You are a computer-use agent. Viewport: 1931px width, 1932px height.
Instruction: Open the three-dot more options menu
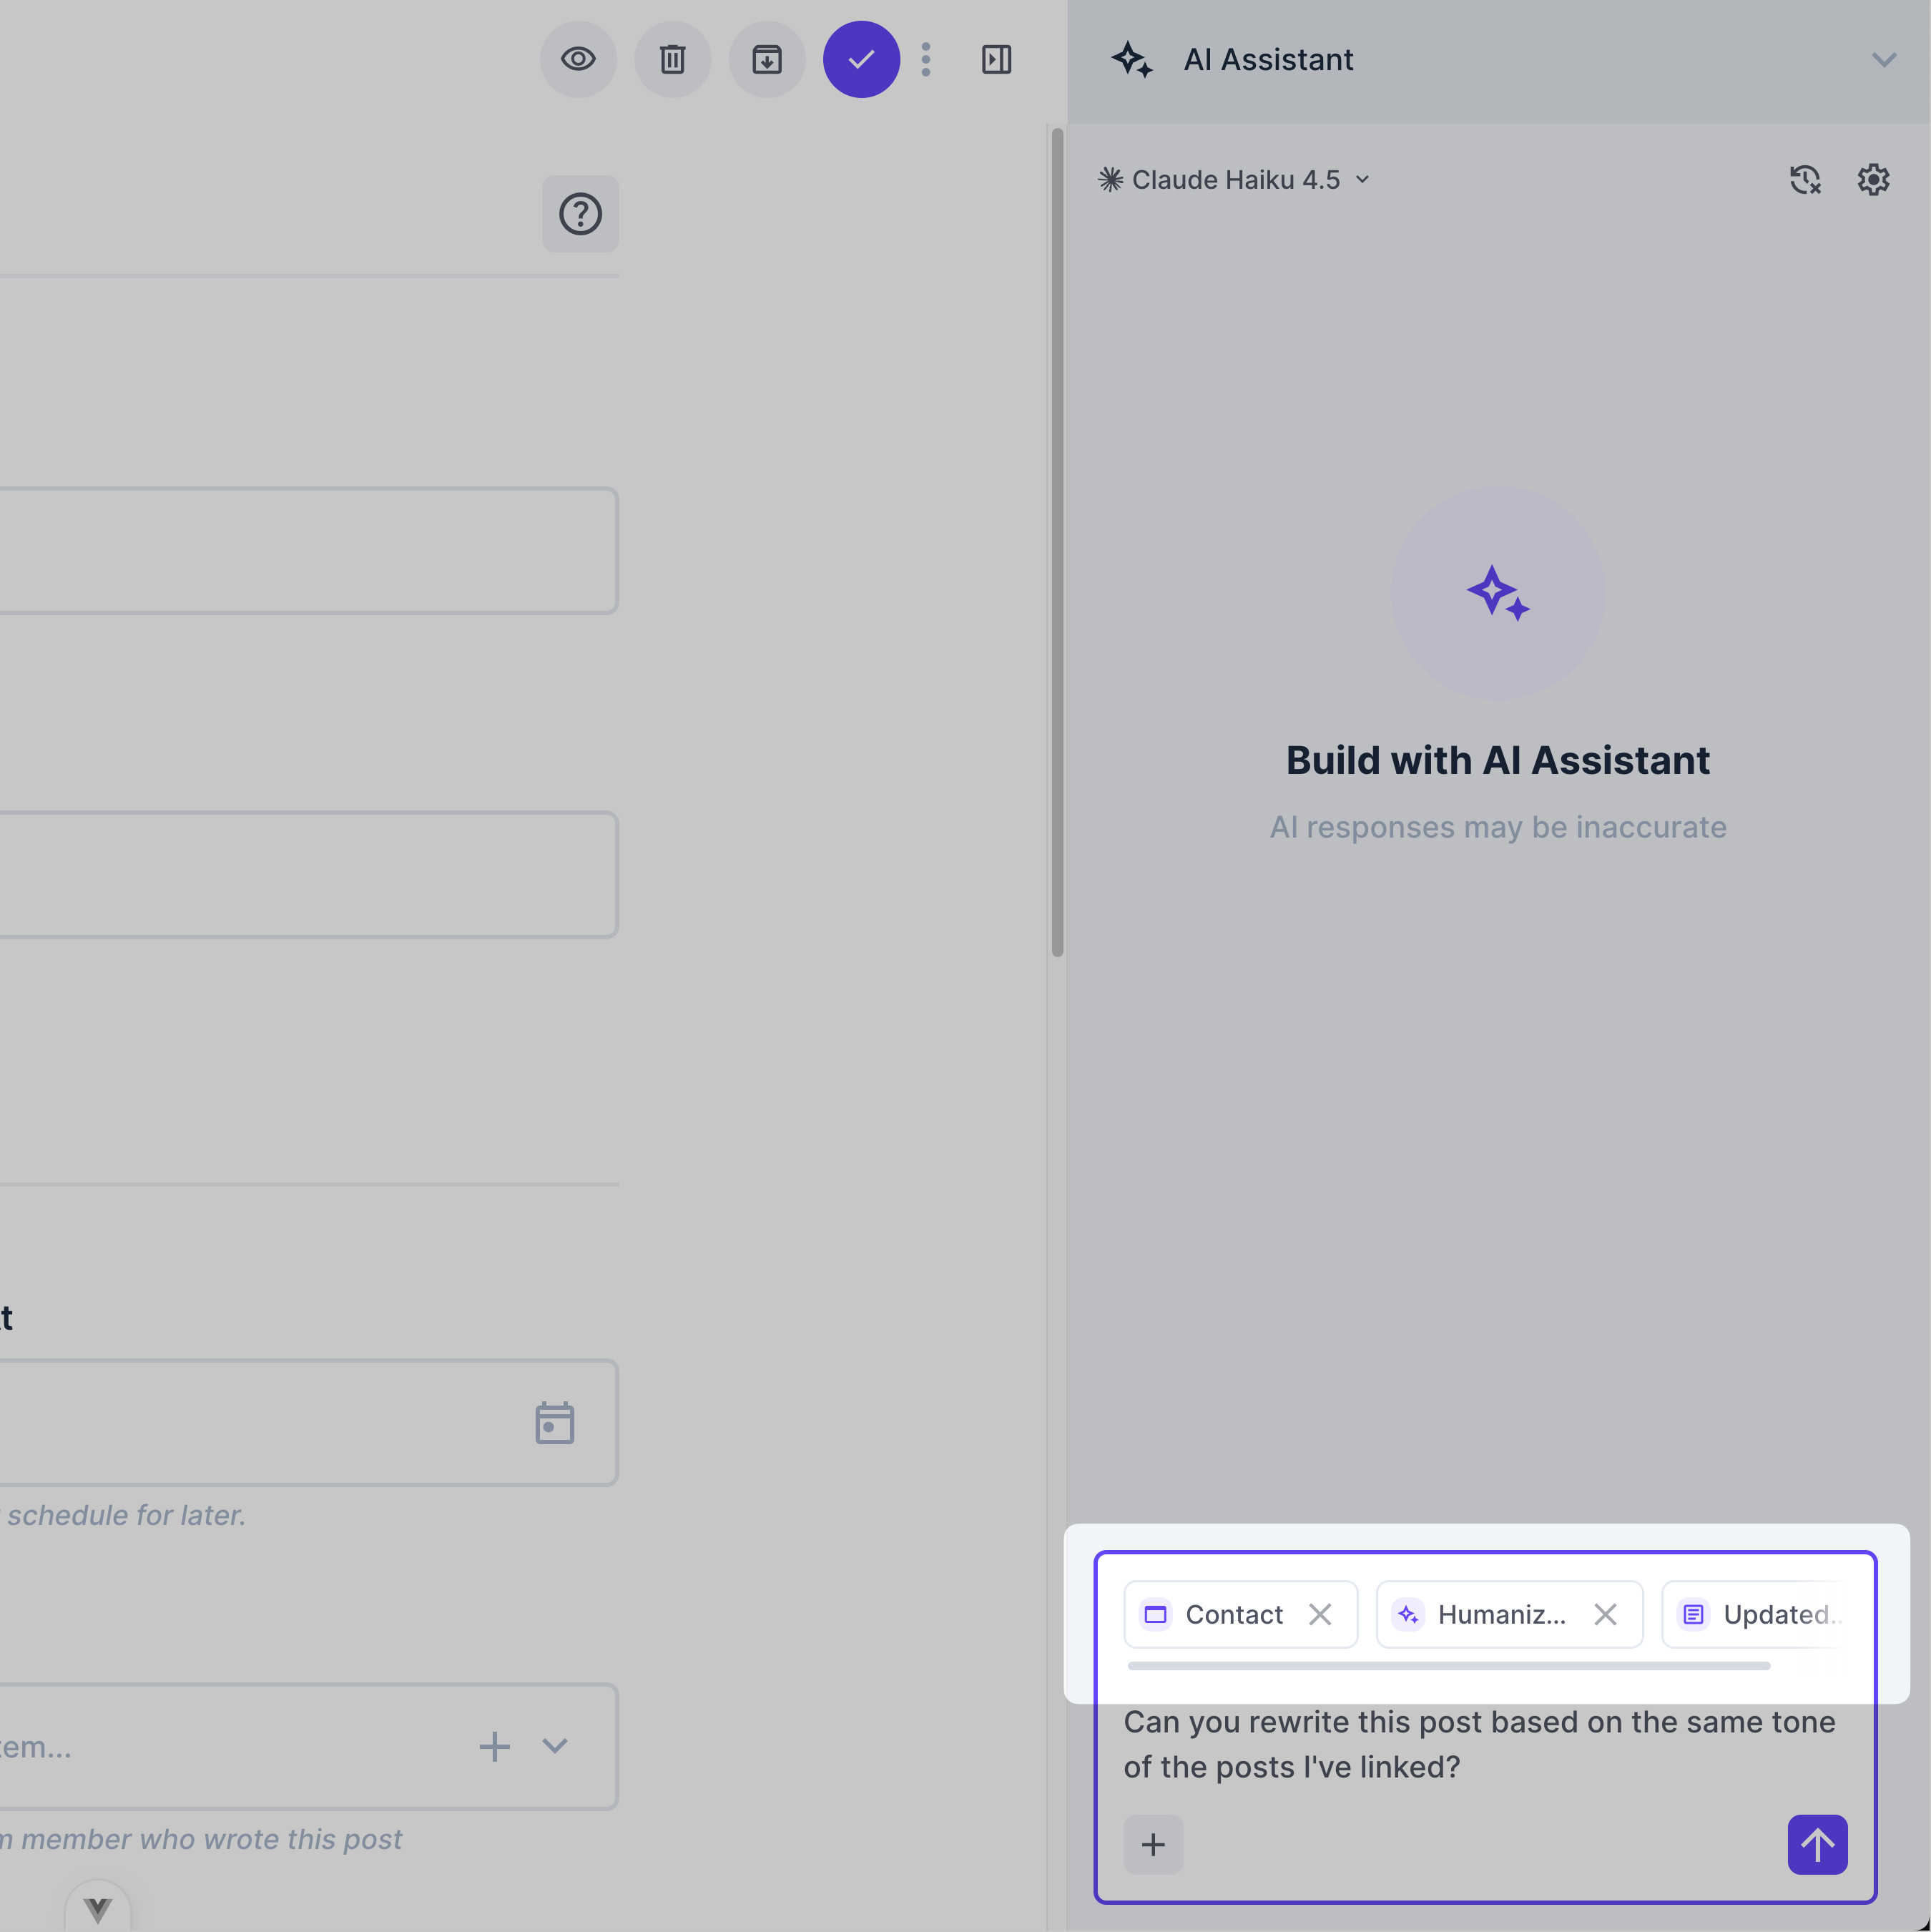point(926,59)
